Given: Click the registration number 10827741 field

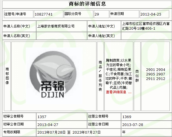Looking at the screenshot, I should click(x=44, y=14).
